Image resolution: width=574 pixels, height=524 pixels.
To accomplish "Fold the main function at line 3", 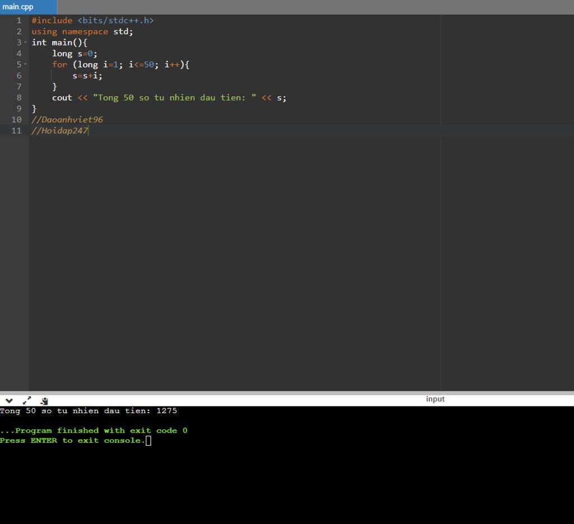I will click(25, 43).
